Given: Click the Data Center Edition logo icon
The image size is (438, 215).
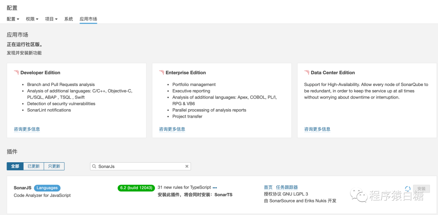Looking at the screenshot, I should (307, 73).
